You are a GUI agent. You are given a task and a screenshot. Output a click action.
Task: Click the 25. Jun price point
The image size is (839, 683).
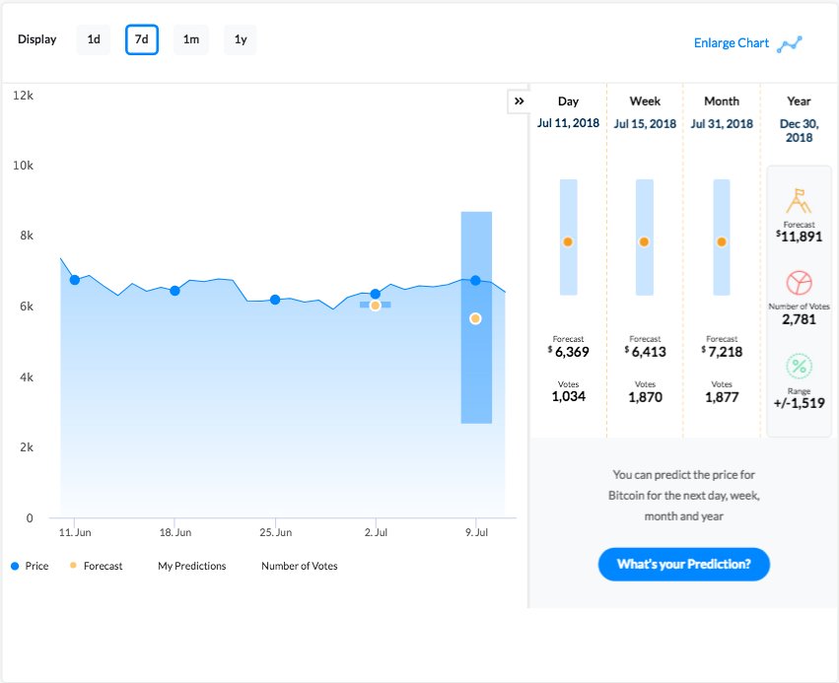275,300
